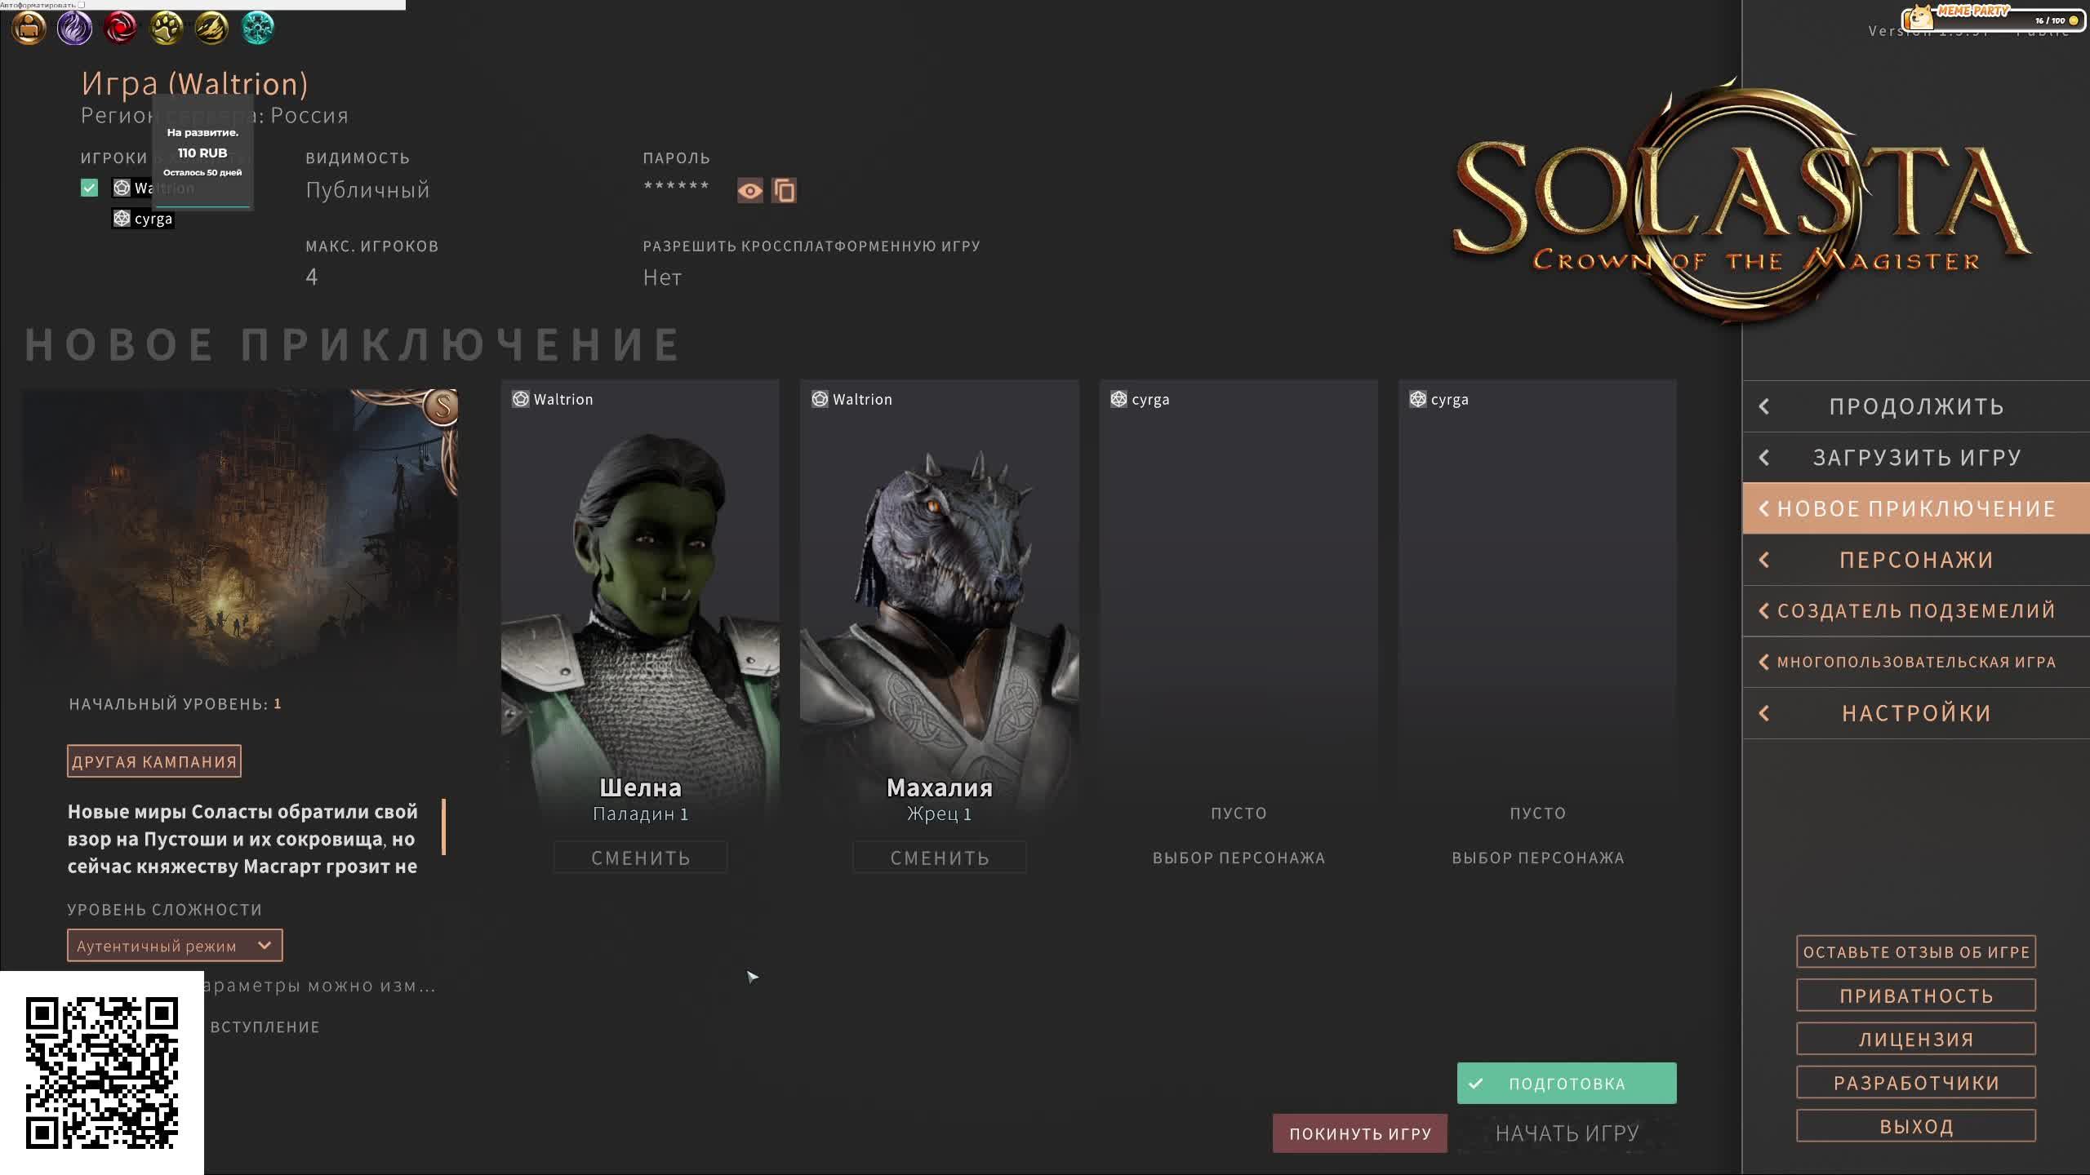Select Создатель подземелий menu entry

tap(1915, 611)
